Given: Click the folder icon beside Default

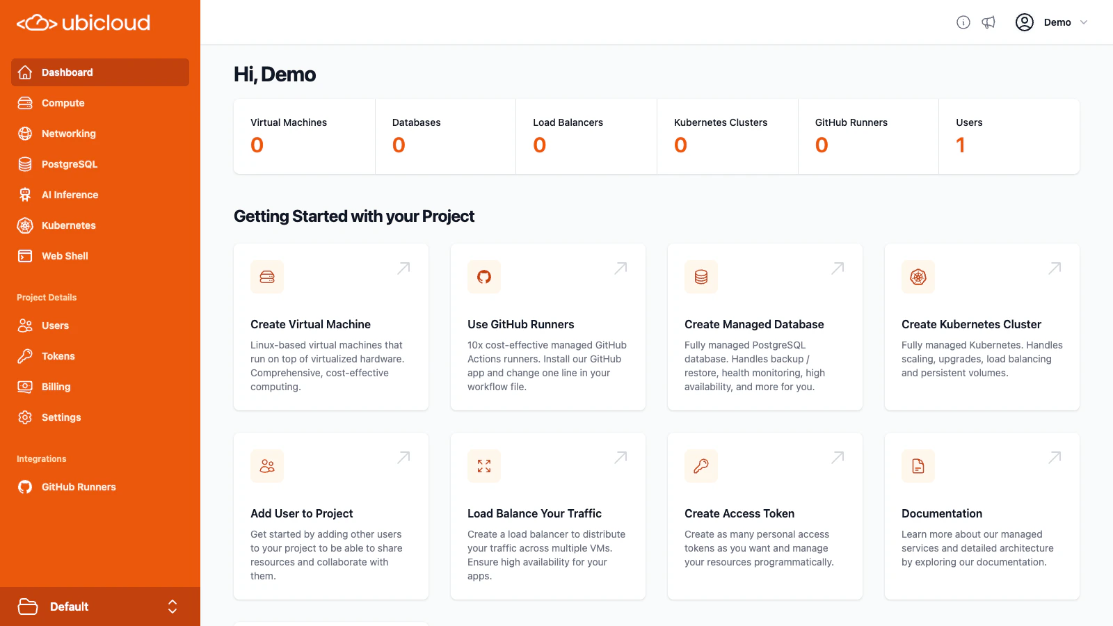Looking at the screenshot, I should click(x=28, y=607).
